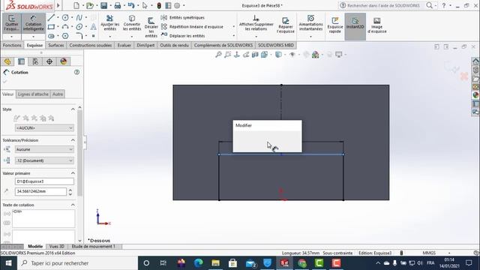The width and height of the screenshot is (480, 270).
Task: Switch to the Vues 3D bottom tab
Action: pos(57,247)
